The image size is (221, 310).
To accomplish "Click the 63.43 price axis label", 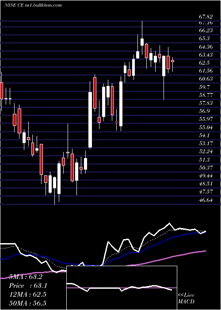I will [x=206, y=55].
